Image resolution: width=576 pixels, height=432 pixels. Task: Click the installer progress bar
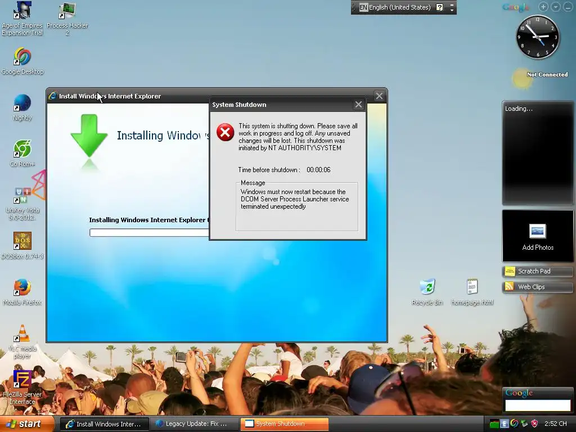[149, 232]
